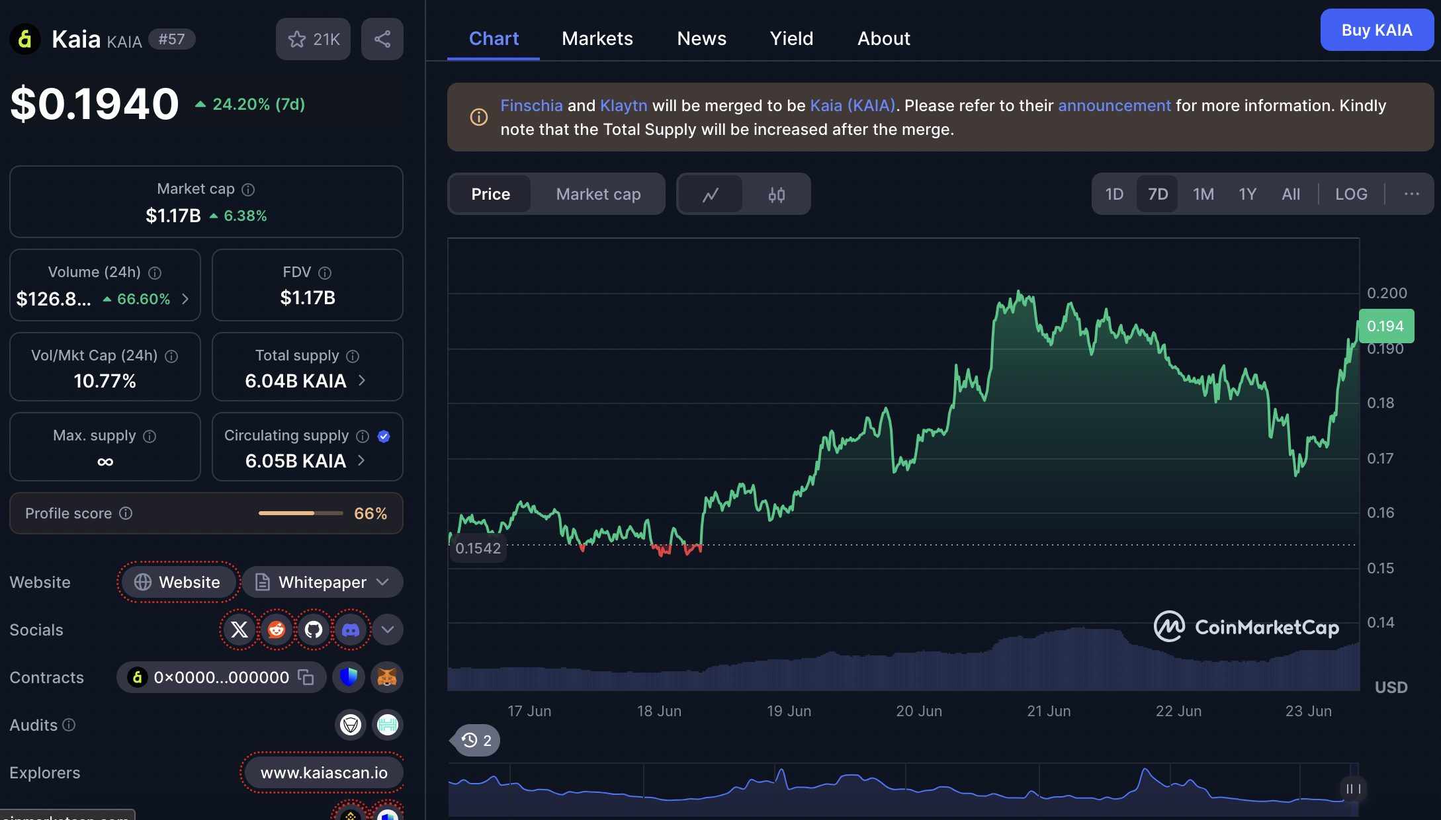Show Audits info tooltip icon

(x=69, y=725)
